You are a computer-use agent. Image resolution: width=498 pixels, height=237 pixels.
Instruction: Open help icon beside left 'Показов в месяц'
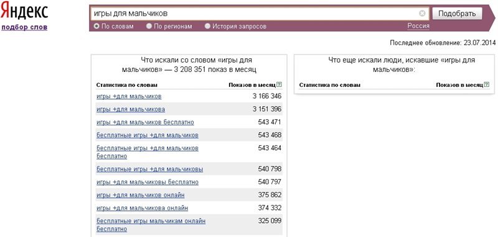[279, 84]
